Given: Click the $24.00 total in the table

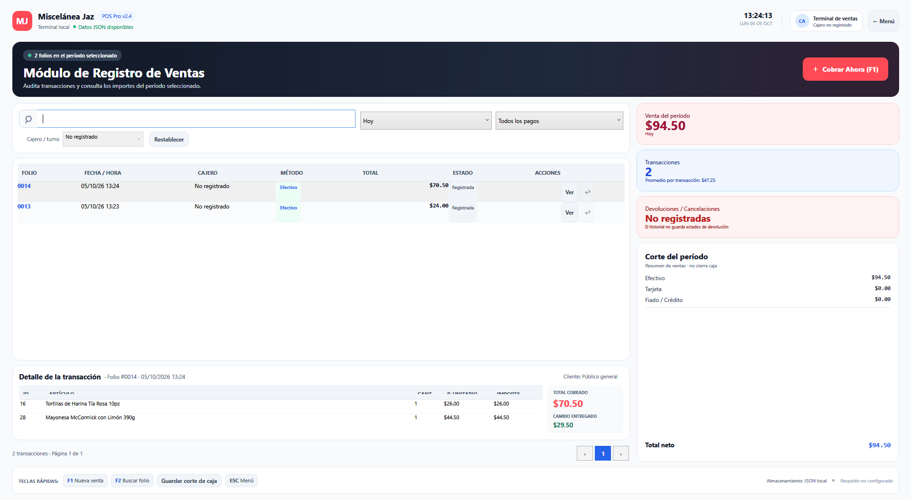Looking at the screenshot, I should [439, 206].
